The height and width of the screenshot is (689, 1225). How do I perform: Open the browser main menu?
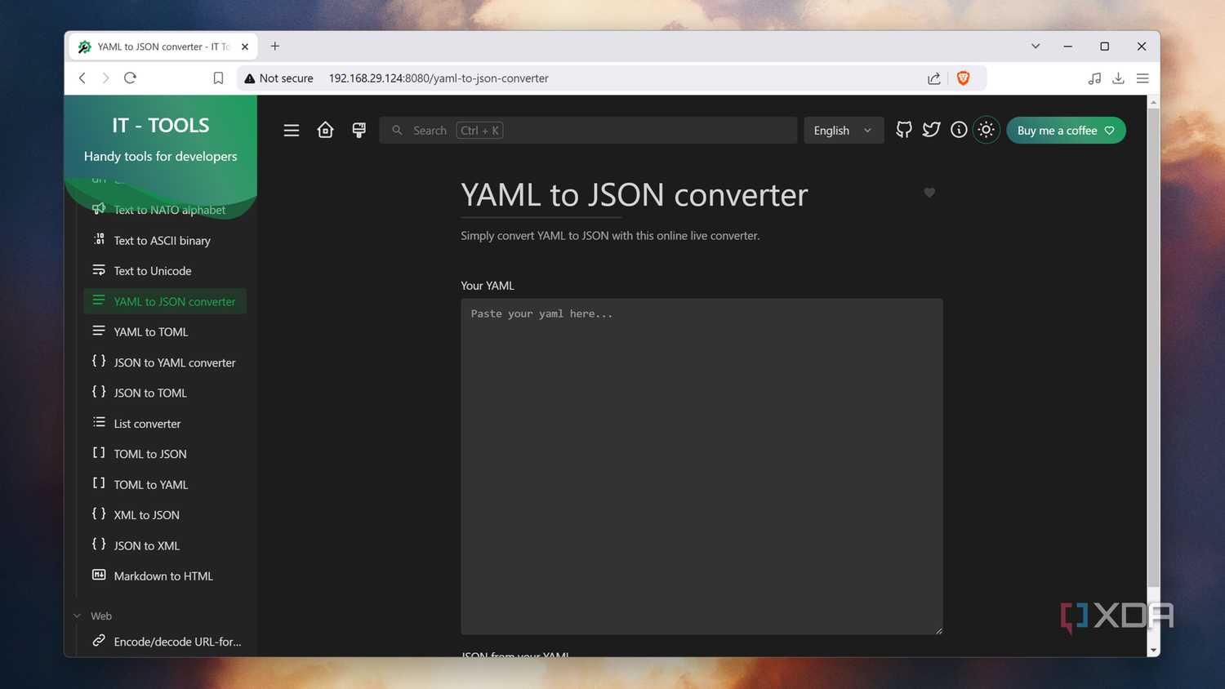coord(1143,78)
